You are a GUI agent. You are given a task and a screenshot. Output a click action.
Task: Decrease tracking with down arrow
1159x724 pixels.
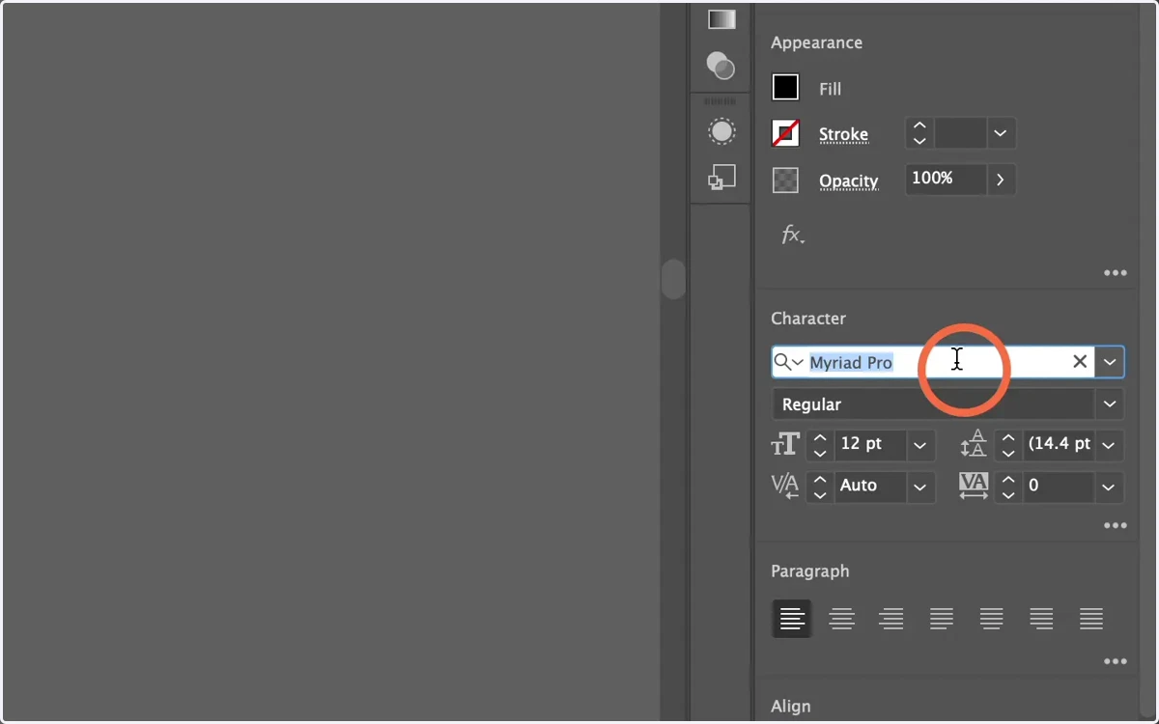pos(1008,493)
